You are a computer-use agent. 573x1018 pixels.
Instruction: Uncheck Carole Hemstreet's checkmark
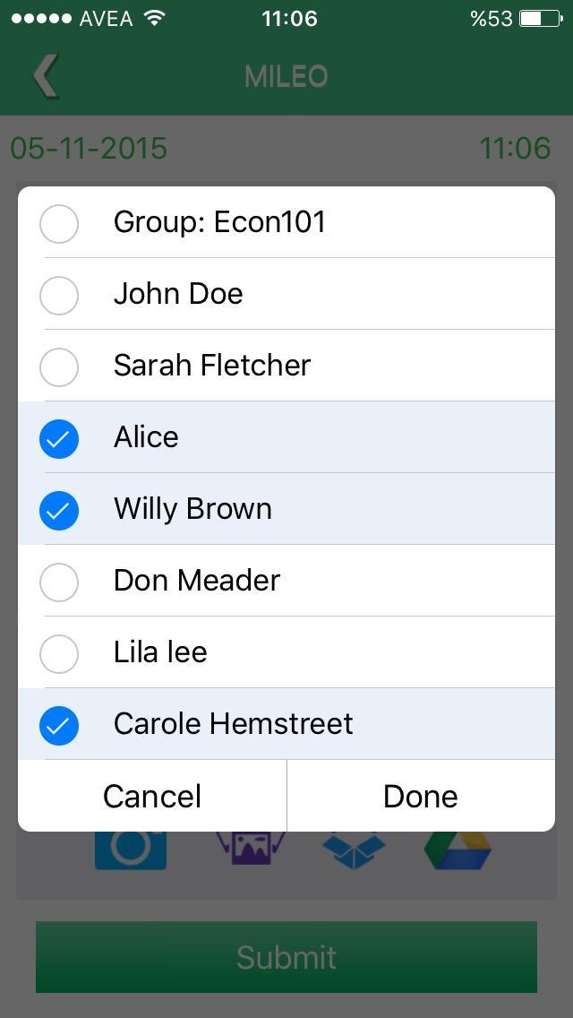[59, 725]
